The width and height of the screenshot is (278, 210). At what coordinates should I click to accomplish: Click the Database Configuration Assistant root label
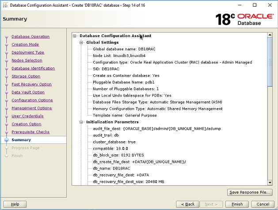coord(115,36)
